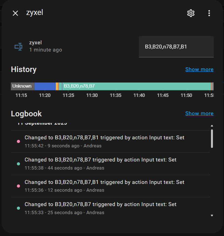The image size is (224, 236).
Task: Click the pink dot of 11:55:42 entry
Action: tap(18, 142)
